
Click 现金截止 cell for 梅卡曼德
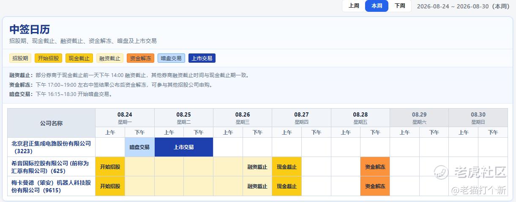click(x=287, y=186)
